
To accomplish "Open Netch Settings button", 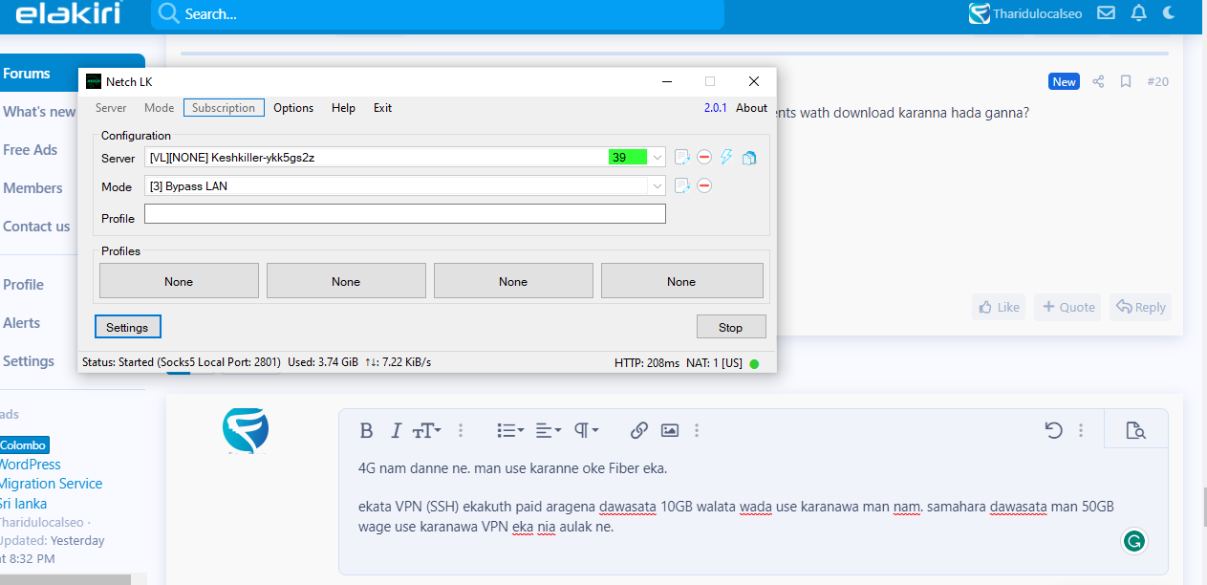I will (x=127, y=327).
